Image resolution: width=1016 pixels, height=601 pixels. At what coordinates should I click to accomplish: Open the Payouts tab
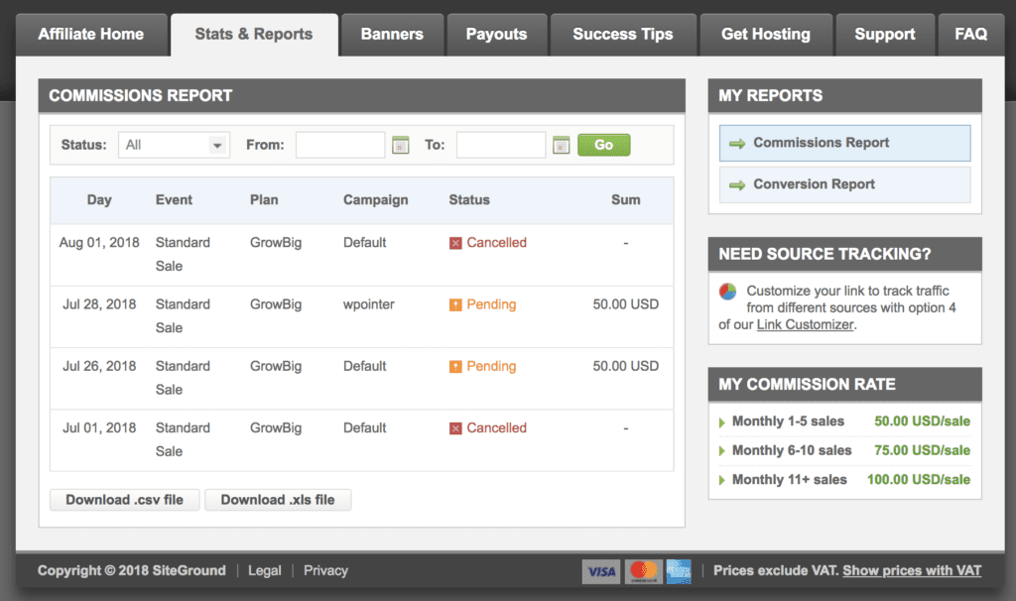[496, 35]
